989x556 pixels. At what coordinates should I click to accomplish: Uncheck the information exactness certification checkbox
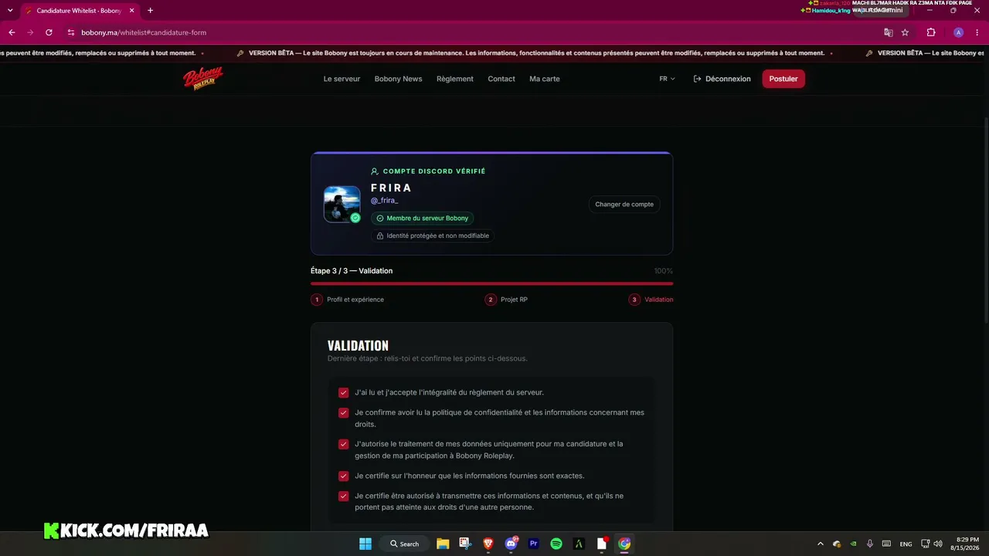(x=344, y=476)
